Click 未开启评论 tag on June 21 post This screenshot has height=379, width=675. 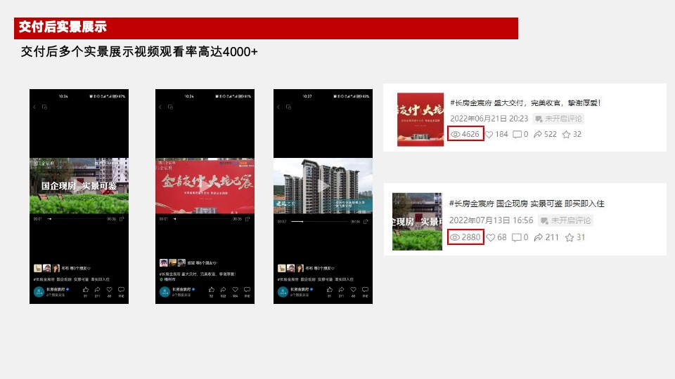point(558,119)
